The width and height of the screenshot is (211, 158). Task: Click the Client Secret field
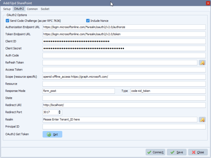click(124, 48)
